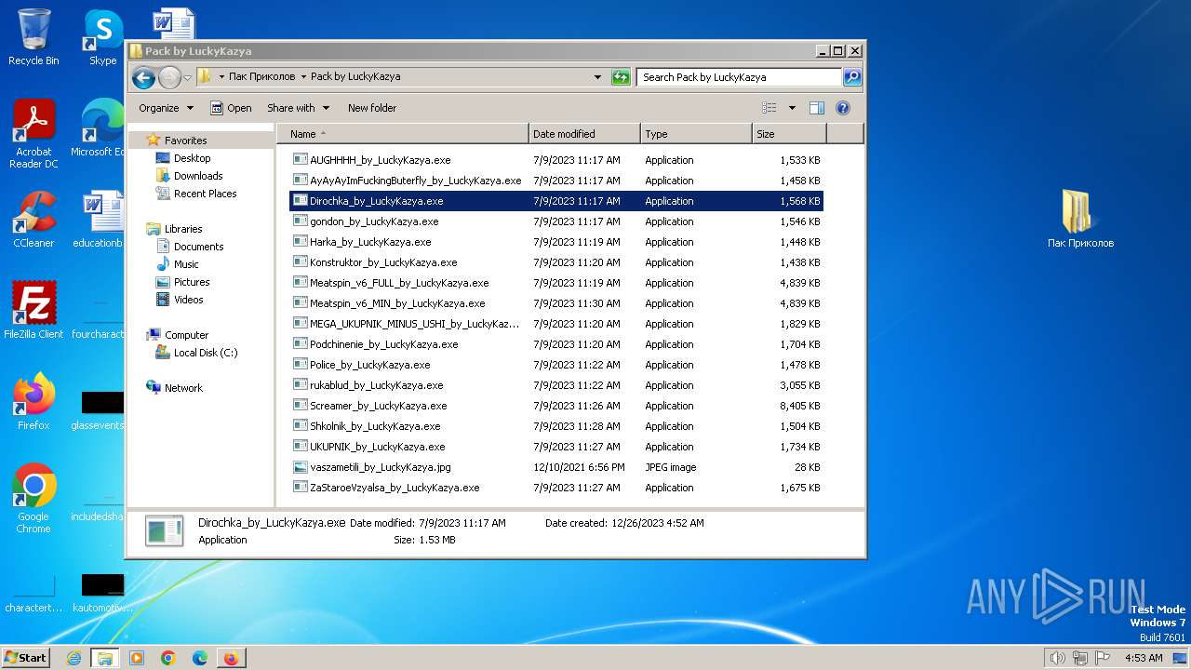Viewport: 1191px width, 670px height.
Task: Sort by the Date modified column
Action: (x=584, y=134)
